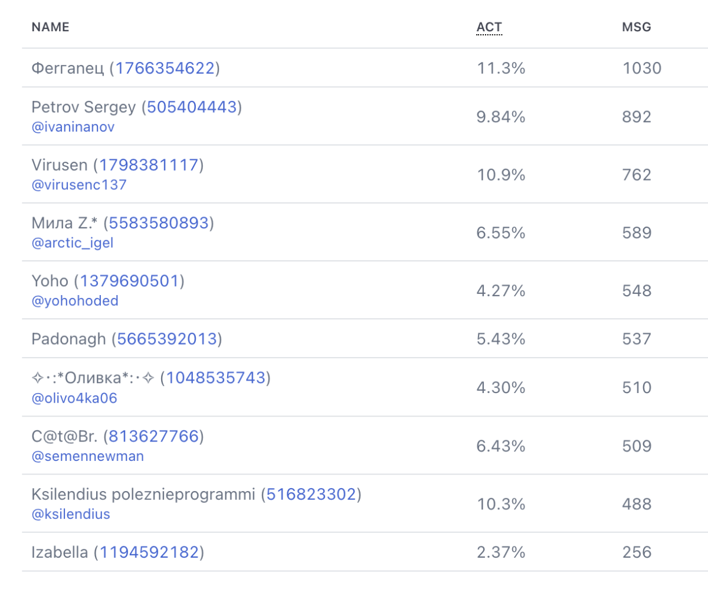Open user ID link 516823302
Viewport: 708px width, 589px height.
(x=311, y=495)
